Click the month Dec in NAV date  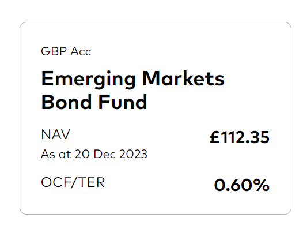(x=105, y=154)
